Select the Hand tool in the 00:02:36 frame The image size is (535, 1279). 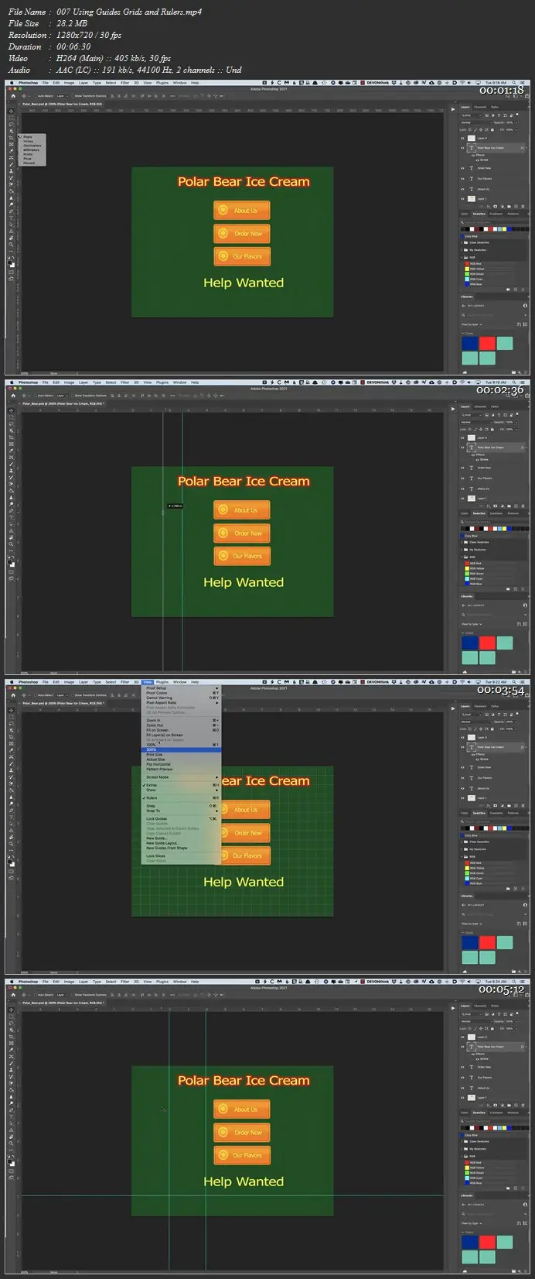[11, 537]
